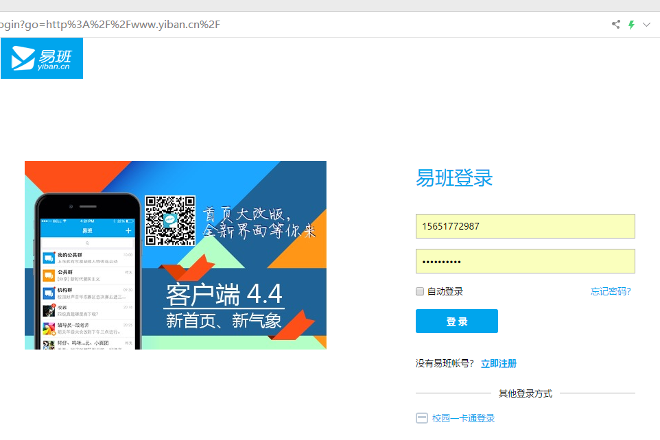Click the password input field
Screen dimensions: 660x440
pos(526,261)
